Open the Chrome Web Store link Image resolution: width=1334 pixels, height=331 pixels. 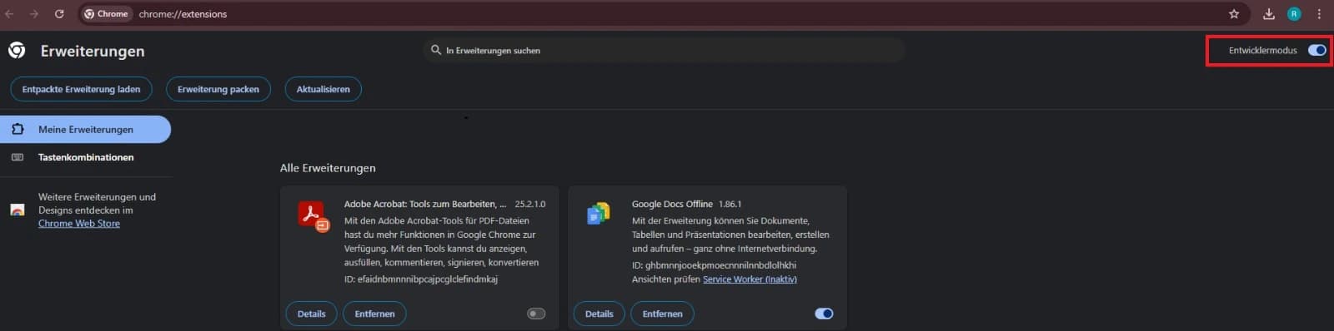point(79,224)
